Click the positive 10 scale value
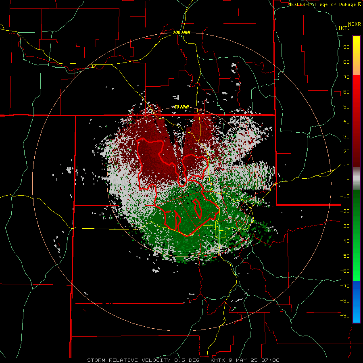The height and width of the screenshot is (363, 363). pos(346,167)
